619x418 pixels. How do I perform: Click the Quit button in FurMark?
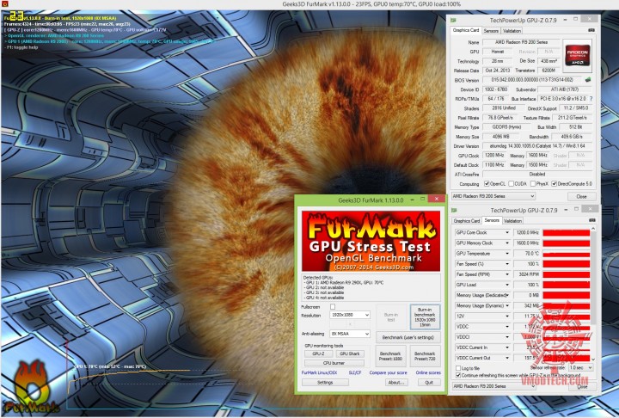429,383
